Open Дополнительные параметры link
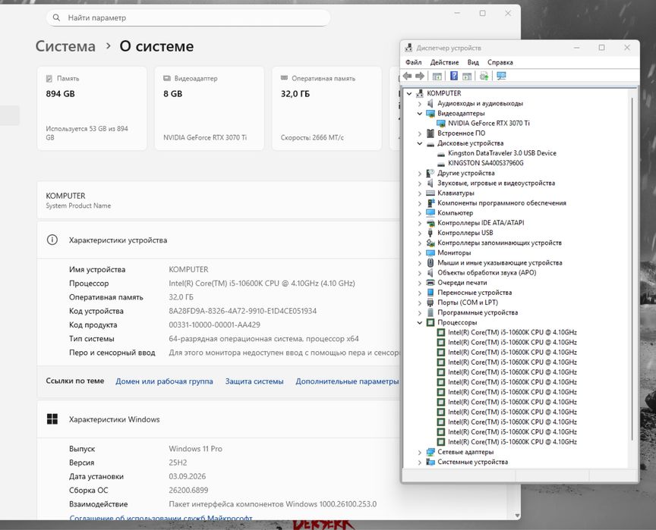The width and height of the screenshot is (656, 530). tap(347, 381)
